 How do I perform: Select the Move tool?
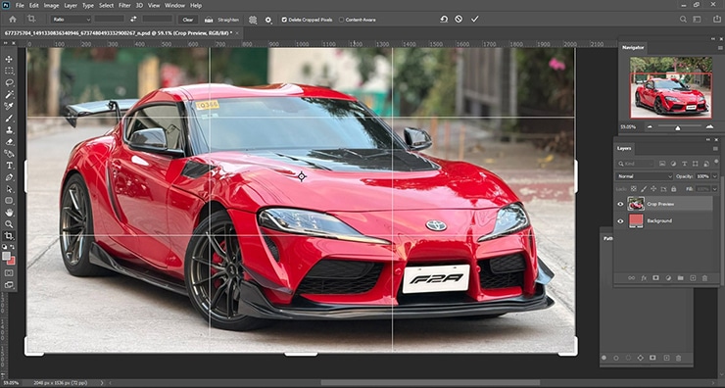pos(9,59)
